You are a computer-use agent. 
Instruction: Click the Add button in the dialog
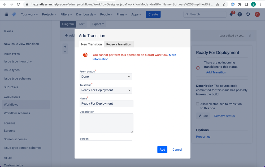coord(162,150)
